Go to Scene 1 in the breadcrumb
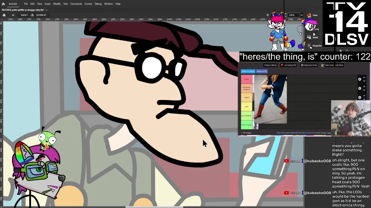371x208 pixels. [x=24, y=15]
